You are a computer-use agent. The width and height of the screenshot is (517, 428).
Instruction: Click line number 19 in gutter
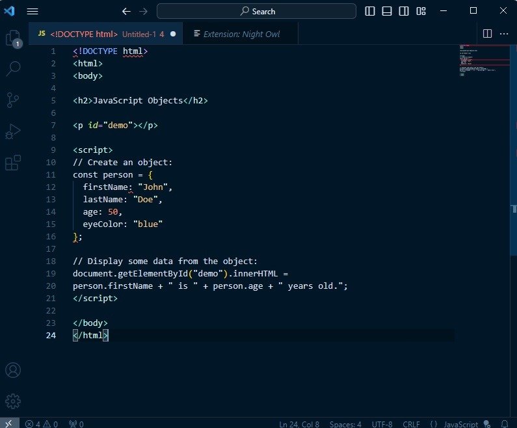coord(51,274)
